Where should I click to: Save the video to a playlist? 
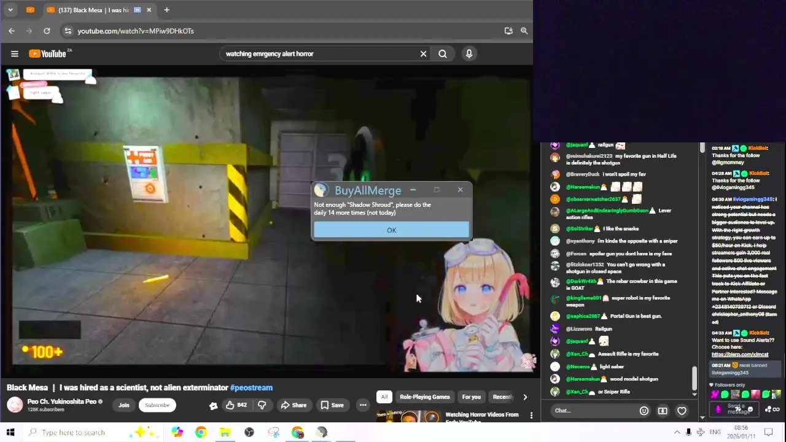(x=332, y=405)
